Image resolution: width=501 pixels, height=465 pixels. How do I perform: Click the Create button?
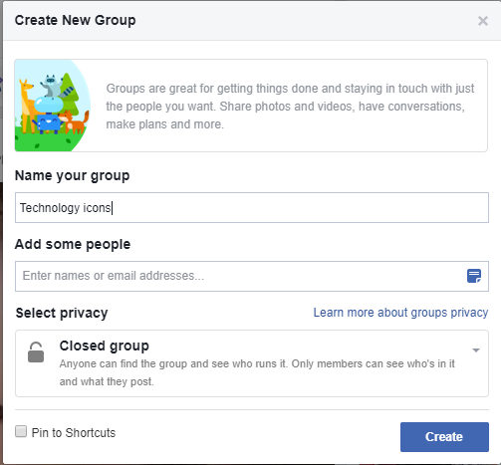[444, 437]
